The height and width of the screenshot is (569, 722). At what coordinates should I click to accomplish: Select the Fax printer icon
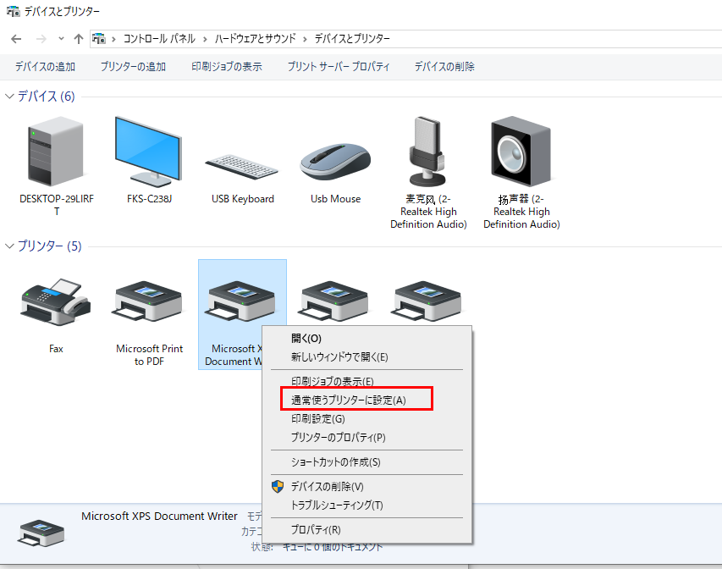tap(56, 302)
